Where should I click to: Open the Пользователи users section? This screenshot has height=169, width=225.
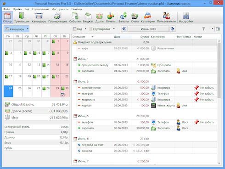pos(166,17)
